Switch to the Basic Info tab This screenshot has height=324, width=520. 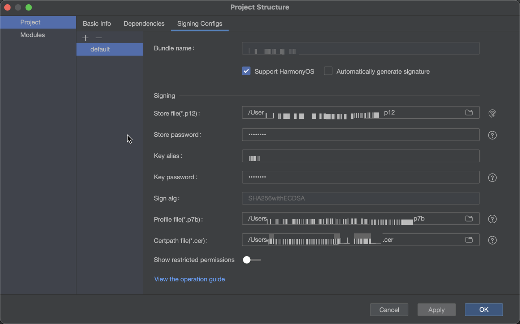coord(97,23)
